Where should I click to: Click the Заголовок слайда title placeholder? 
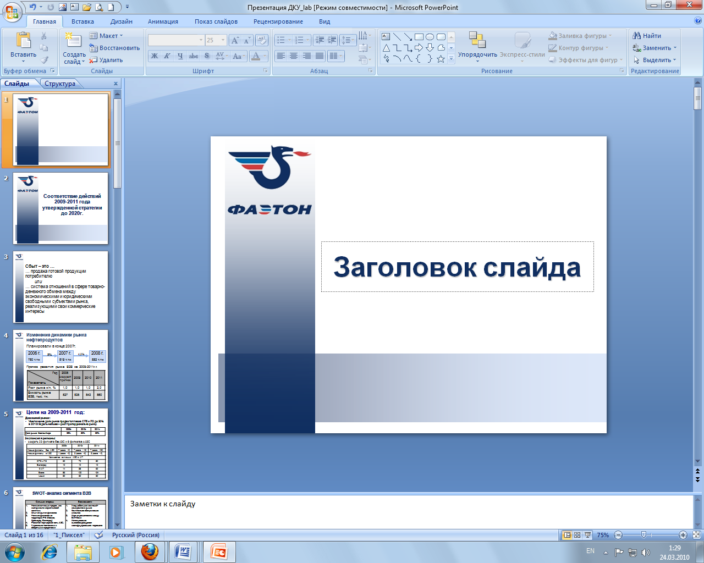tap(458, 267)
